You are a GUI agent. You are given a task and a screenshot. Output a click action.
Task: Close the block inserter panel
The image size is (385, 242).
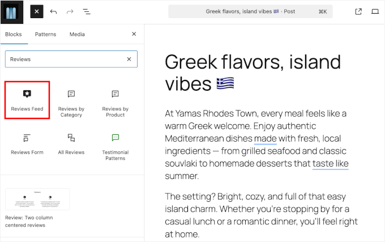(134, 34)
